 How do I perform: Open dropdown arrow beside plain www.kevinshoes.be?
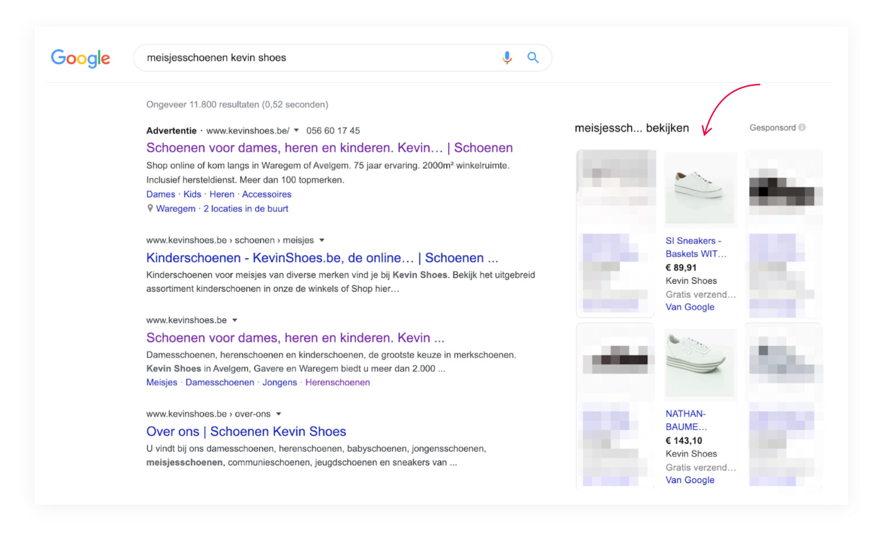(235, 320)
